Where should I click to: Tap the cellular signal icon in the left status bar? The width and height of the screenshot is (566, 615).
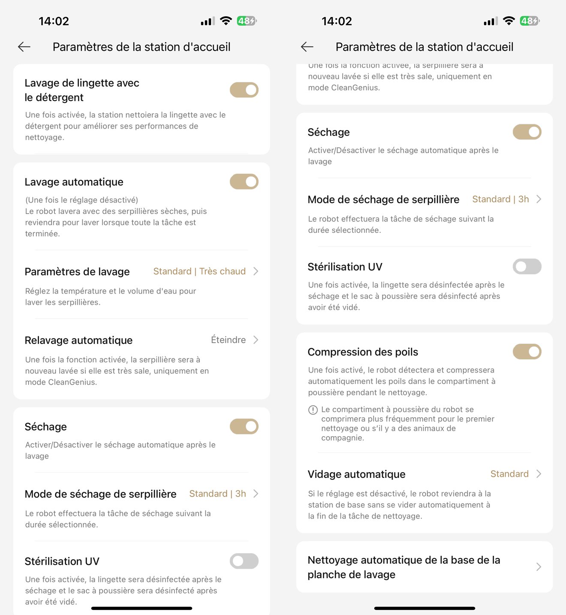(208, 21)
